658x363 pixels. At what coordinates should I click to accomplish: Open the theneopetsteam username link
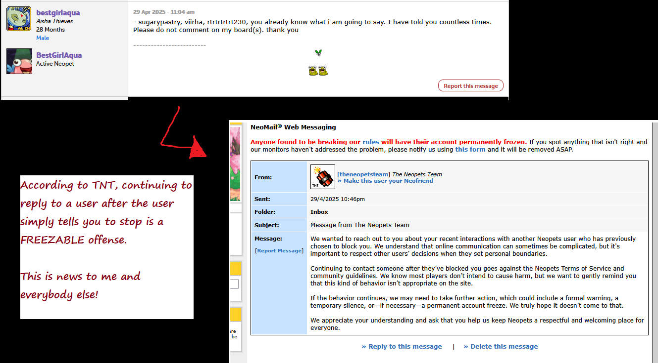(x=364, y=174)
